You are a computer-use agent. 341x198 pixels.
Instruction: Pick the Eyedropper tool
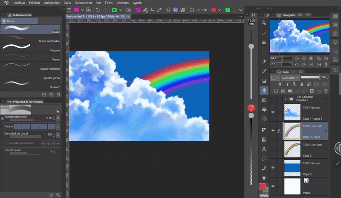(264, 71)
